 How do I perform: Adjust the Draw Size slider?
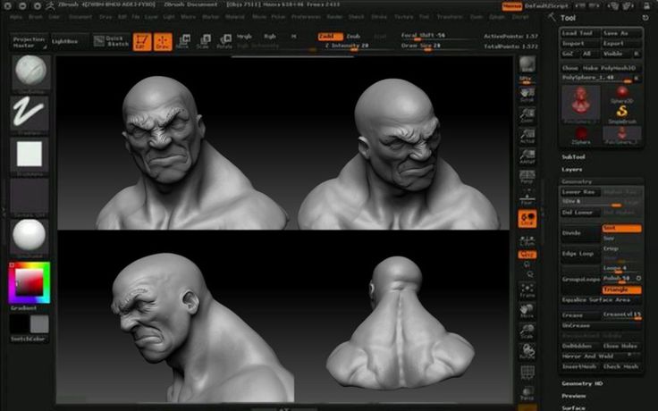(x=436, y=46)
